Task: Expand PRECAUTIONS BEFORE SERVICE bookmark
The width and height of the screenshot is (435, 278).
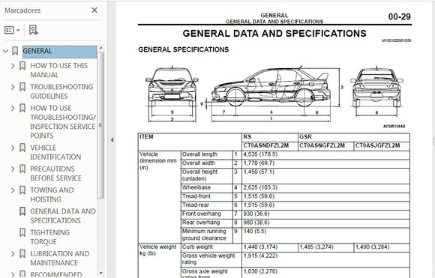Action: click(13, 169)
